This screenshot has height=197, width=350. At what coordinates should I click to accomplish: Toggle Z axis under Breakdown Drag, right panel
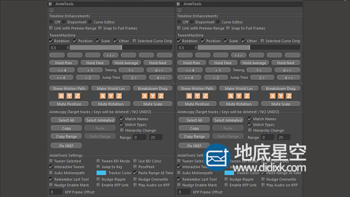[x=289, y=96]
